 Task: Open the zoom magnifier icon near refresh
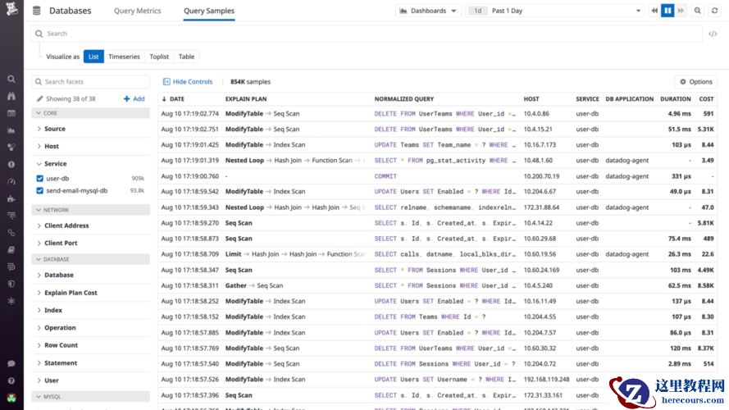click(x=697, y=11)
